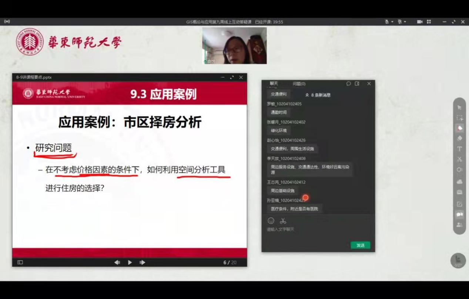Image resolution: width=469 pixels, height=299 pixels.
Task: Open the microphone dropdown arrow
Action: [x=392, y=22]
